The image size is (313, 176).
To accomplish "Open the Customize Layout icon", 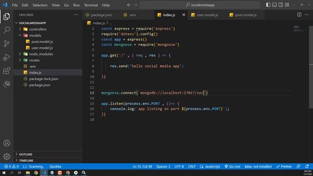I will [287, 5].
